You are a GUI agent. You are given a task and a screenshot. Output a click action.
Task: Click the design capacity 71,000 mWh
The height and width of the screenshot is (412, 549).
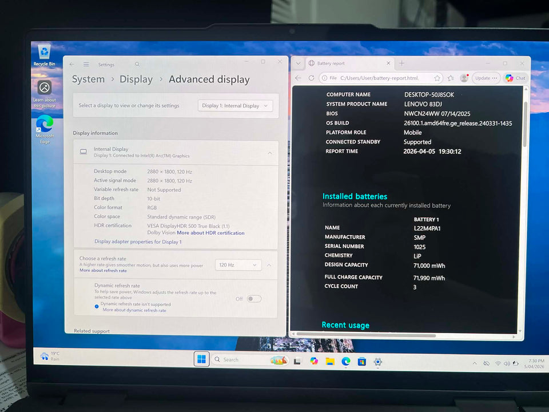[x=429, y=266]
